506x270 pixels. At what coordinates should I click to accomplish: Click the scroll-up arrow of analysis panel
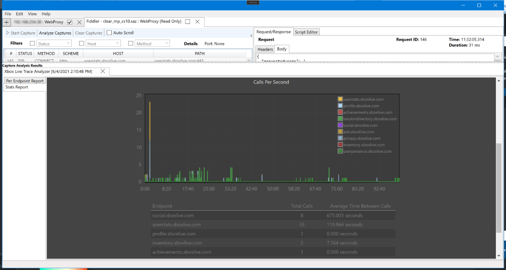pyautogui.click(x=499, y=80)
